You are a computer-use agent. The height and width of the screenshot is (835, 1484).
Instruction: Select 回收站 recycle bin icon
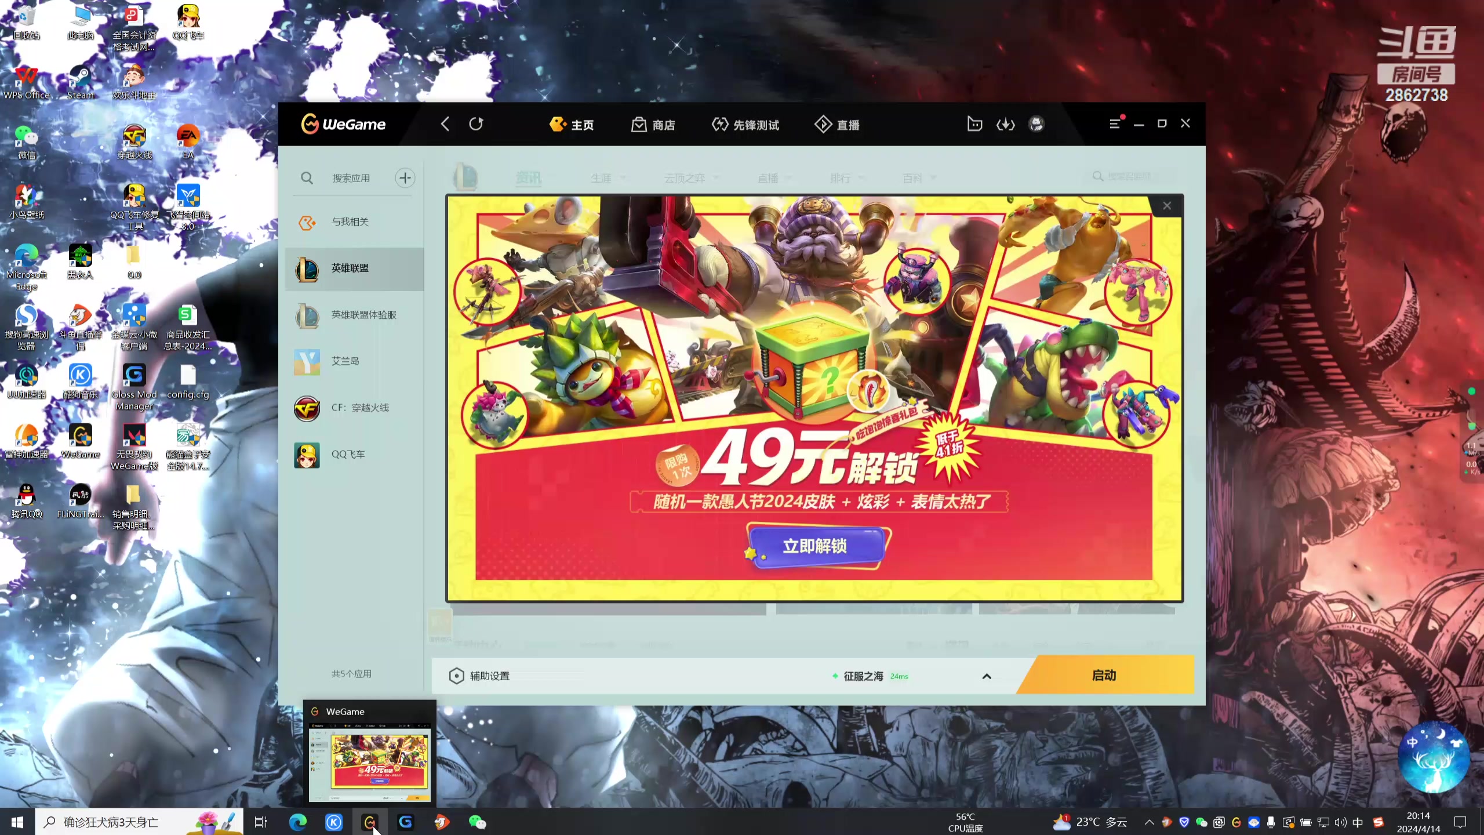pos(26,22)
